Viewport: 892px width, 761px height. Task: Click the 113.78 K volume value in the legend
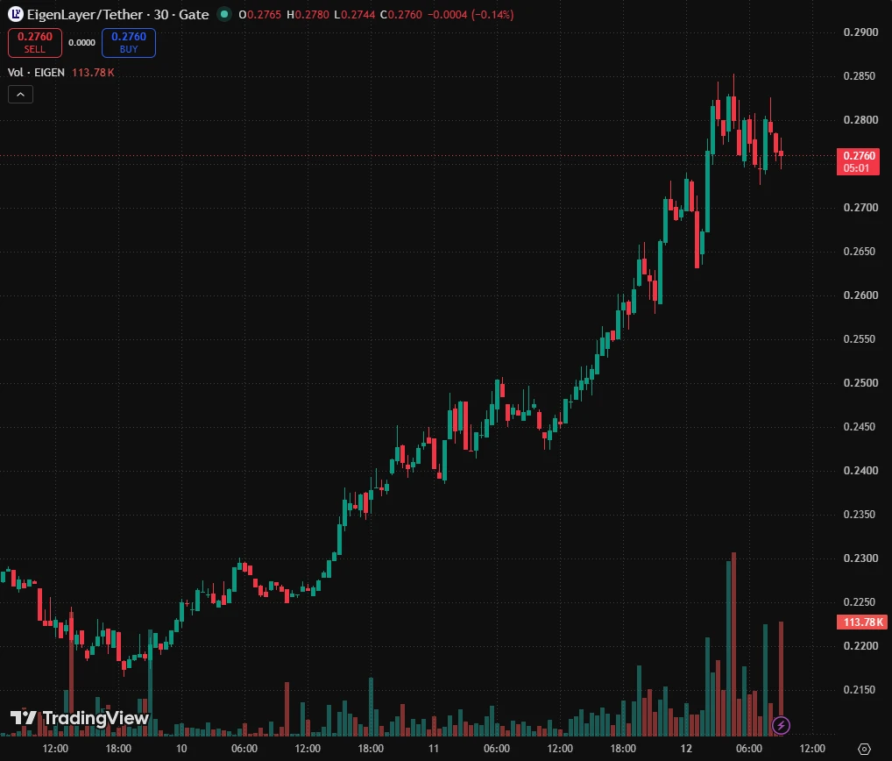[x=93, y=72]
